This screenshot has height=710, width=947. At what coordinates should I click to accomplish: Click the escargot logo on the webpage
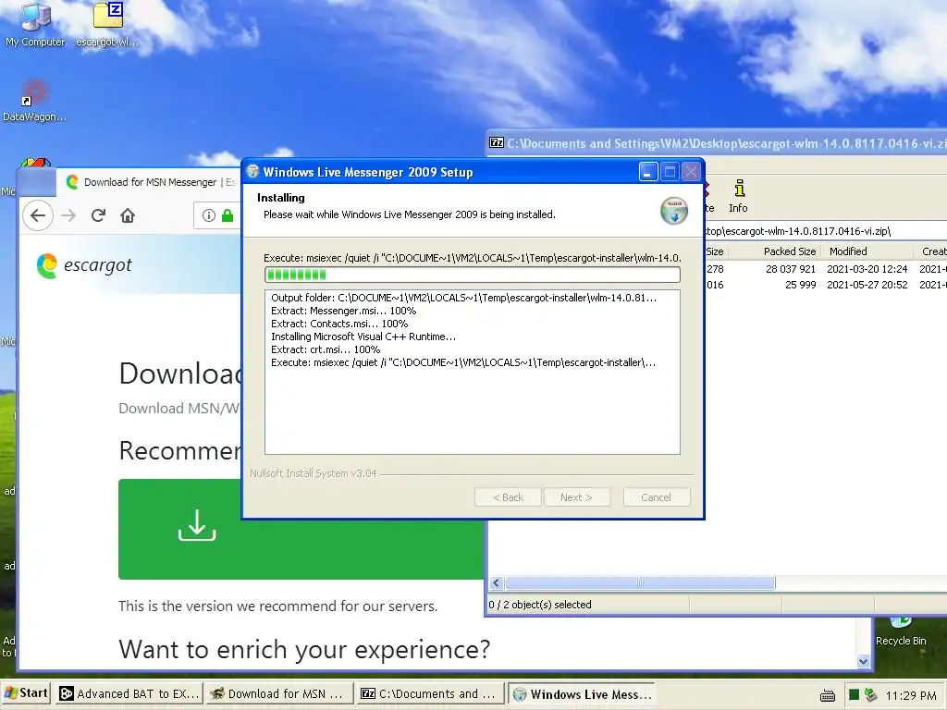coord(84,265)
